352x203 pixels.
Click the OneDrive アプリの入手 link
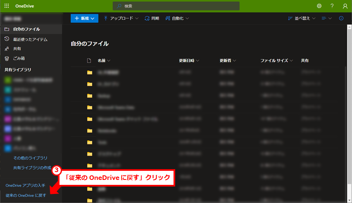point(25,186)
